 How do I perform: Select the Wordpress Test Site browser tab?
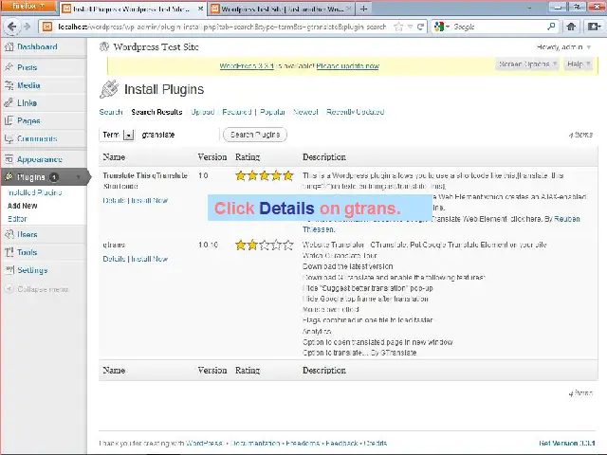pyautogui.click(x=281, y=9)
